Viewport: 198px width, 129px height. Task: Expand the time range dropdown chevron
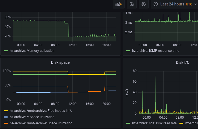coord(195,4)
